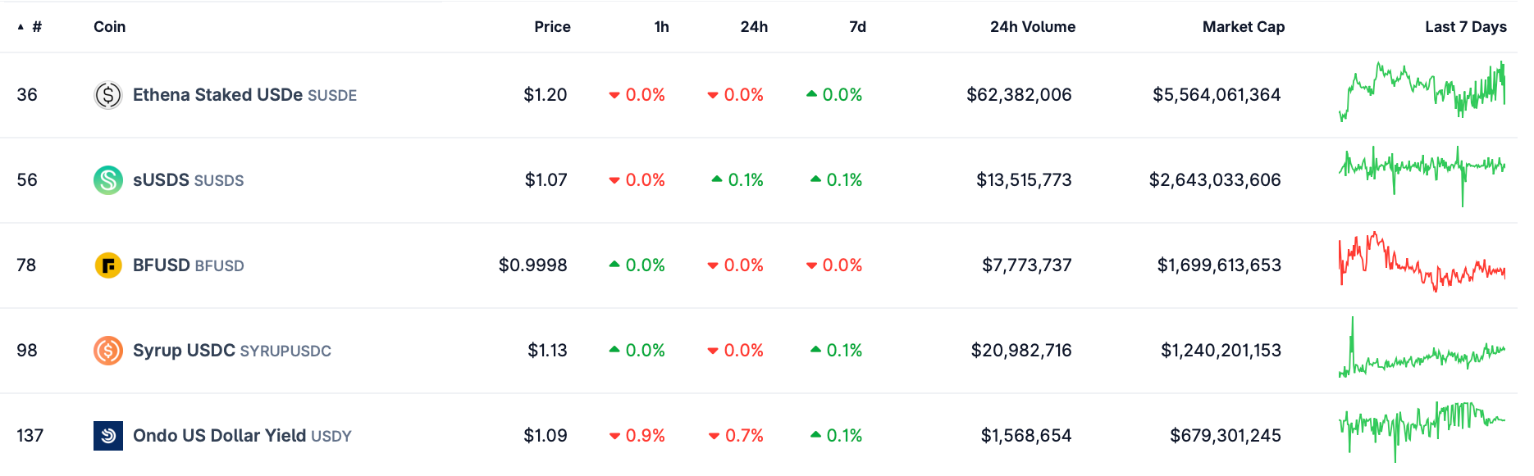
Task: View BFUSD red 7-day sparkline chart
Action: (x=1422, y=262)
